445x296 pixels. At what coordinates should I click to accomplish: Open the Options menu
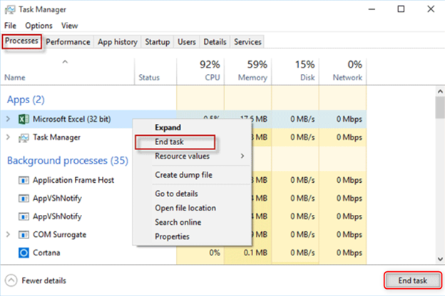coord(39,26)
